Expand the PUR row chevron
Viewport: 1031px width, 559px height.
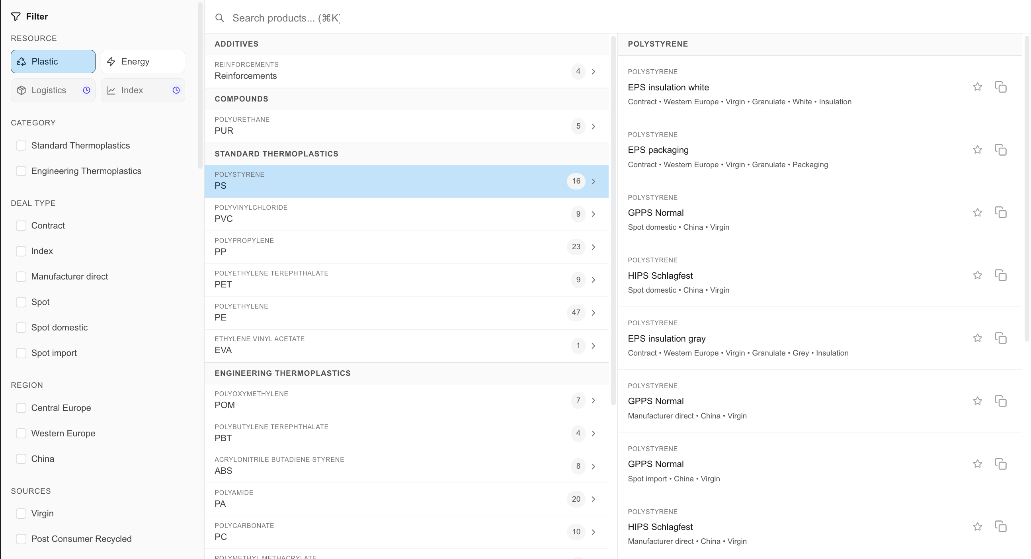(x=594, y=126)
